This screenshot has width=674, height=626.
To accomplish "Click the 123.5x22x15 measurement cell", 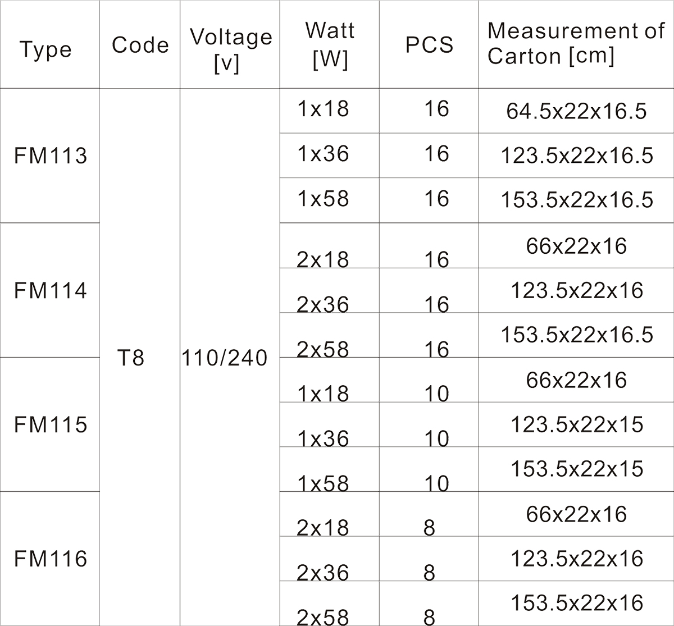I will click(576, 424).
